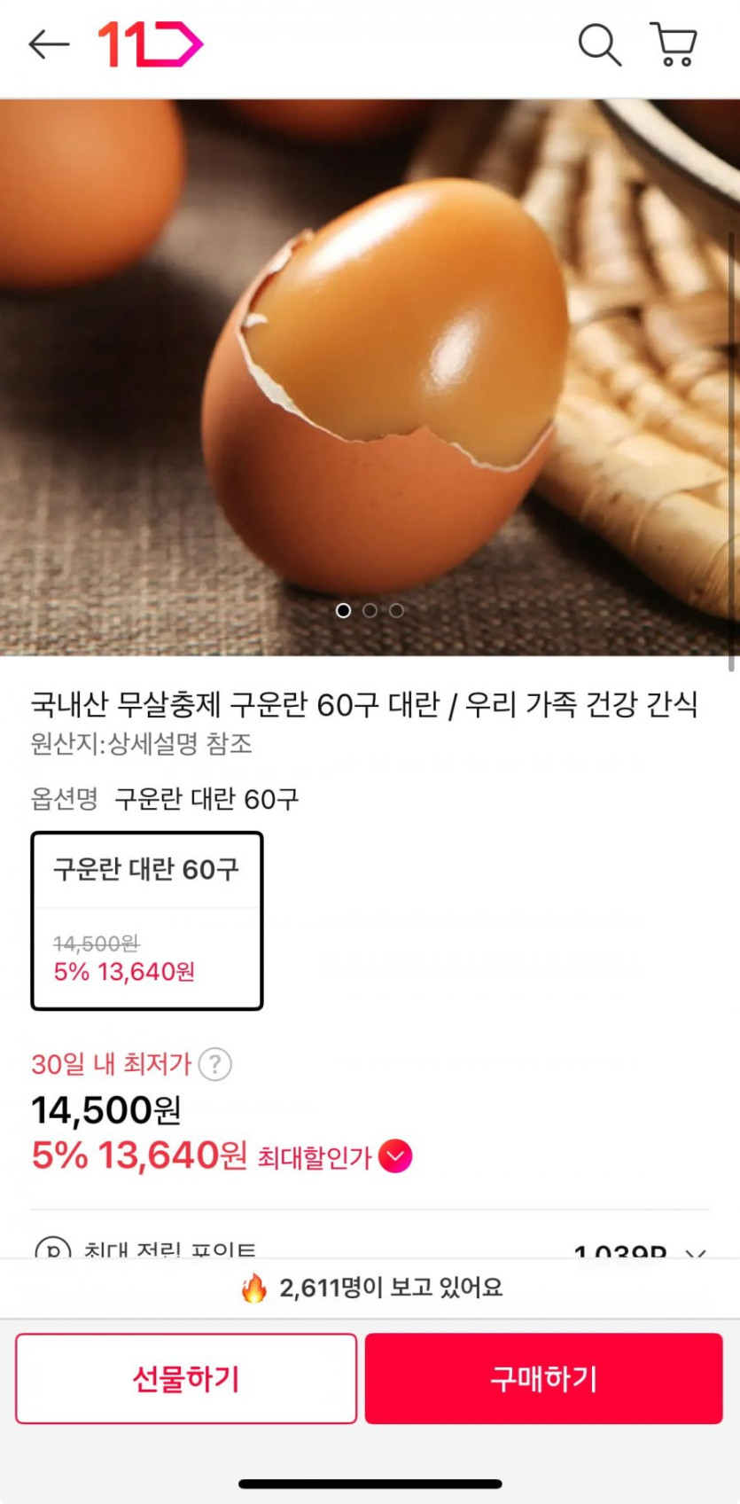This screenshot has height=1504, width=740.
Task: Jump to the third carousel dot
Action: [396, 610]
